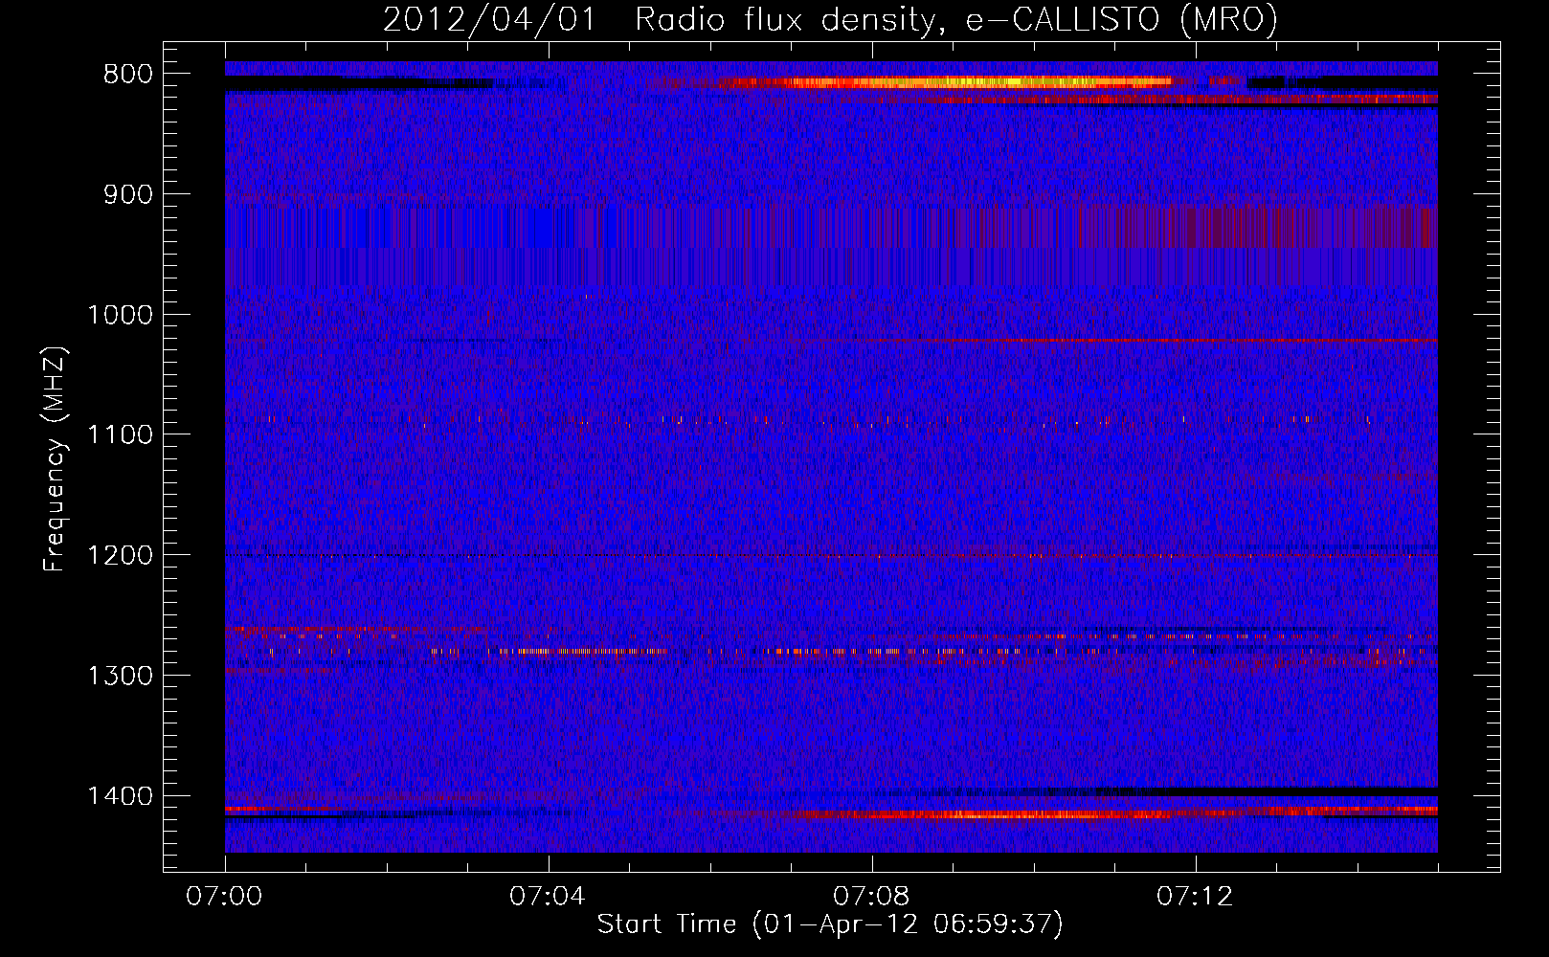Select the 1400 frequency axis label

pyautogui.click(x=120, y=796)
